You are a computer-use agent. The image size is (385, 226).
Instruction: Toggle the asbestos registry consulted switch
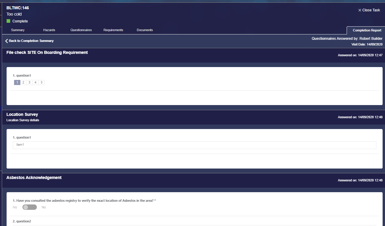pyautogui.click(x=30, y=207)
